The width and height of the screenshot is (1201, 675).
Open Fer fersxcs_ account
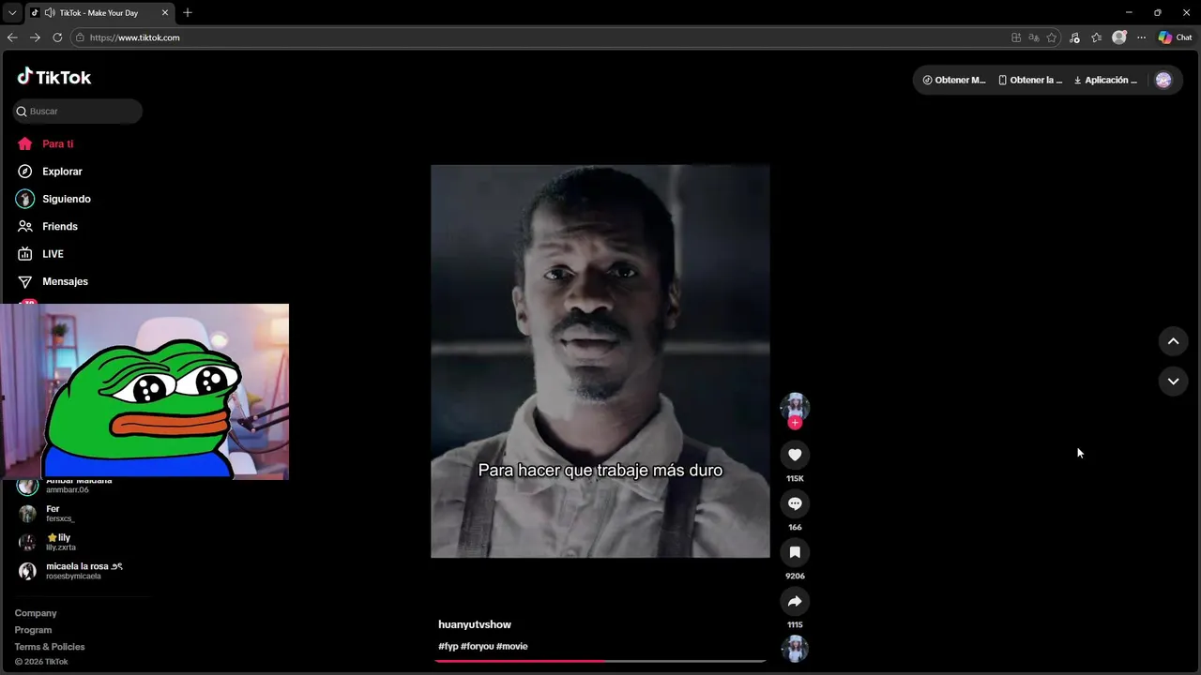click(x=47, y=514)
